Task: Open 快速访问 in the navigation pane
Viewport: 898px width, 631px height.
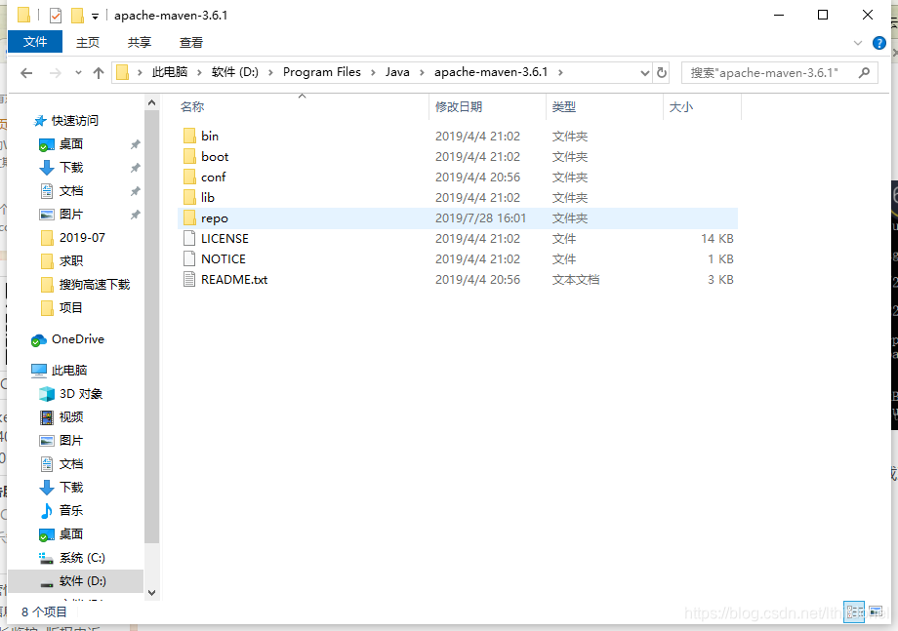Action: point(75,121)
